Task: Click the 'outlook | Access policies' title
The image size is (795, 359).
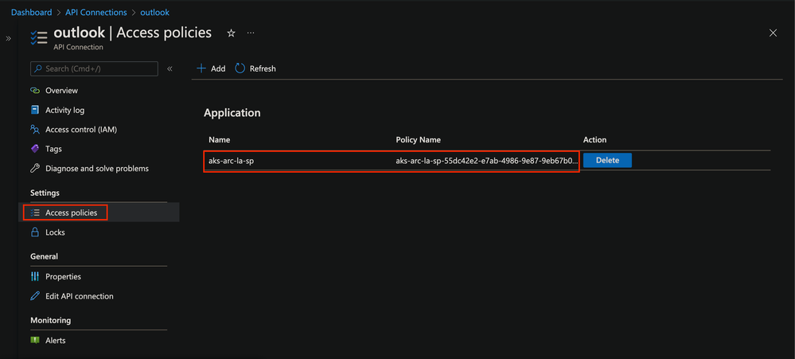Action: coord(132,33)
